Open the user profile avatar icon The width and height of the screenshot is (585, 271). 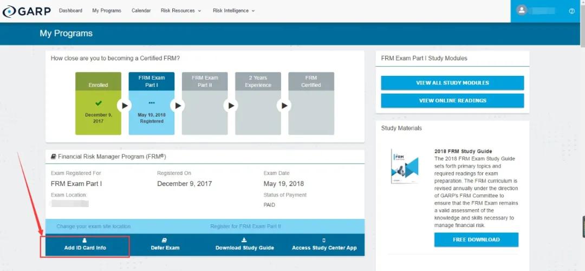coord(522,10)
